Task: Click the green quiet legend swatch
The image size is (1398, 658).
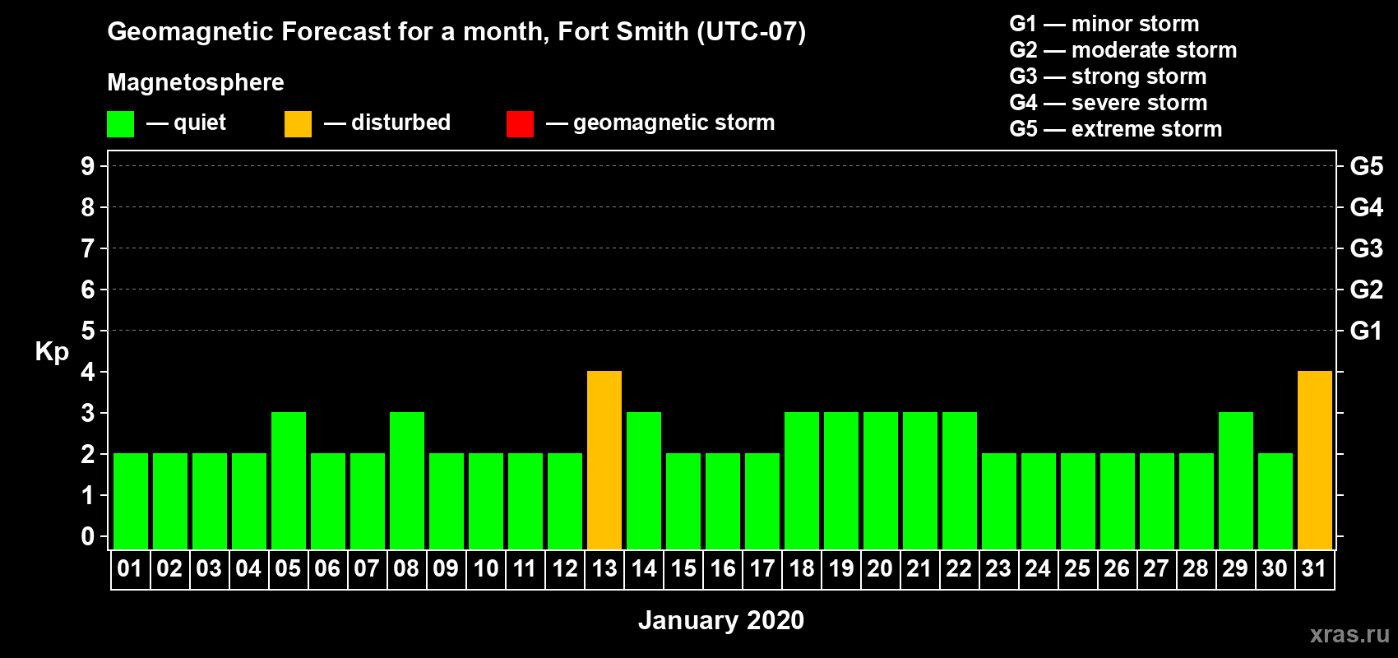Action: (120, 124)
